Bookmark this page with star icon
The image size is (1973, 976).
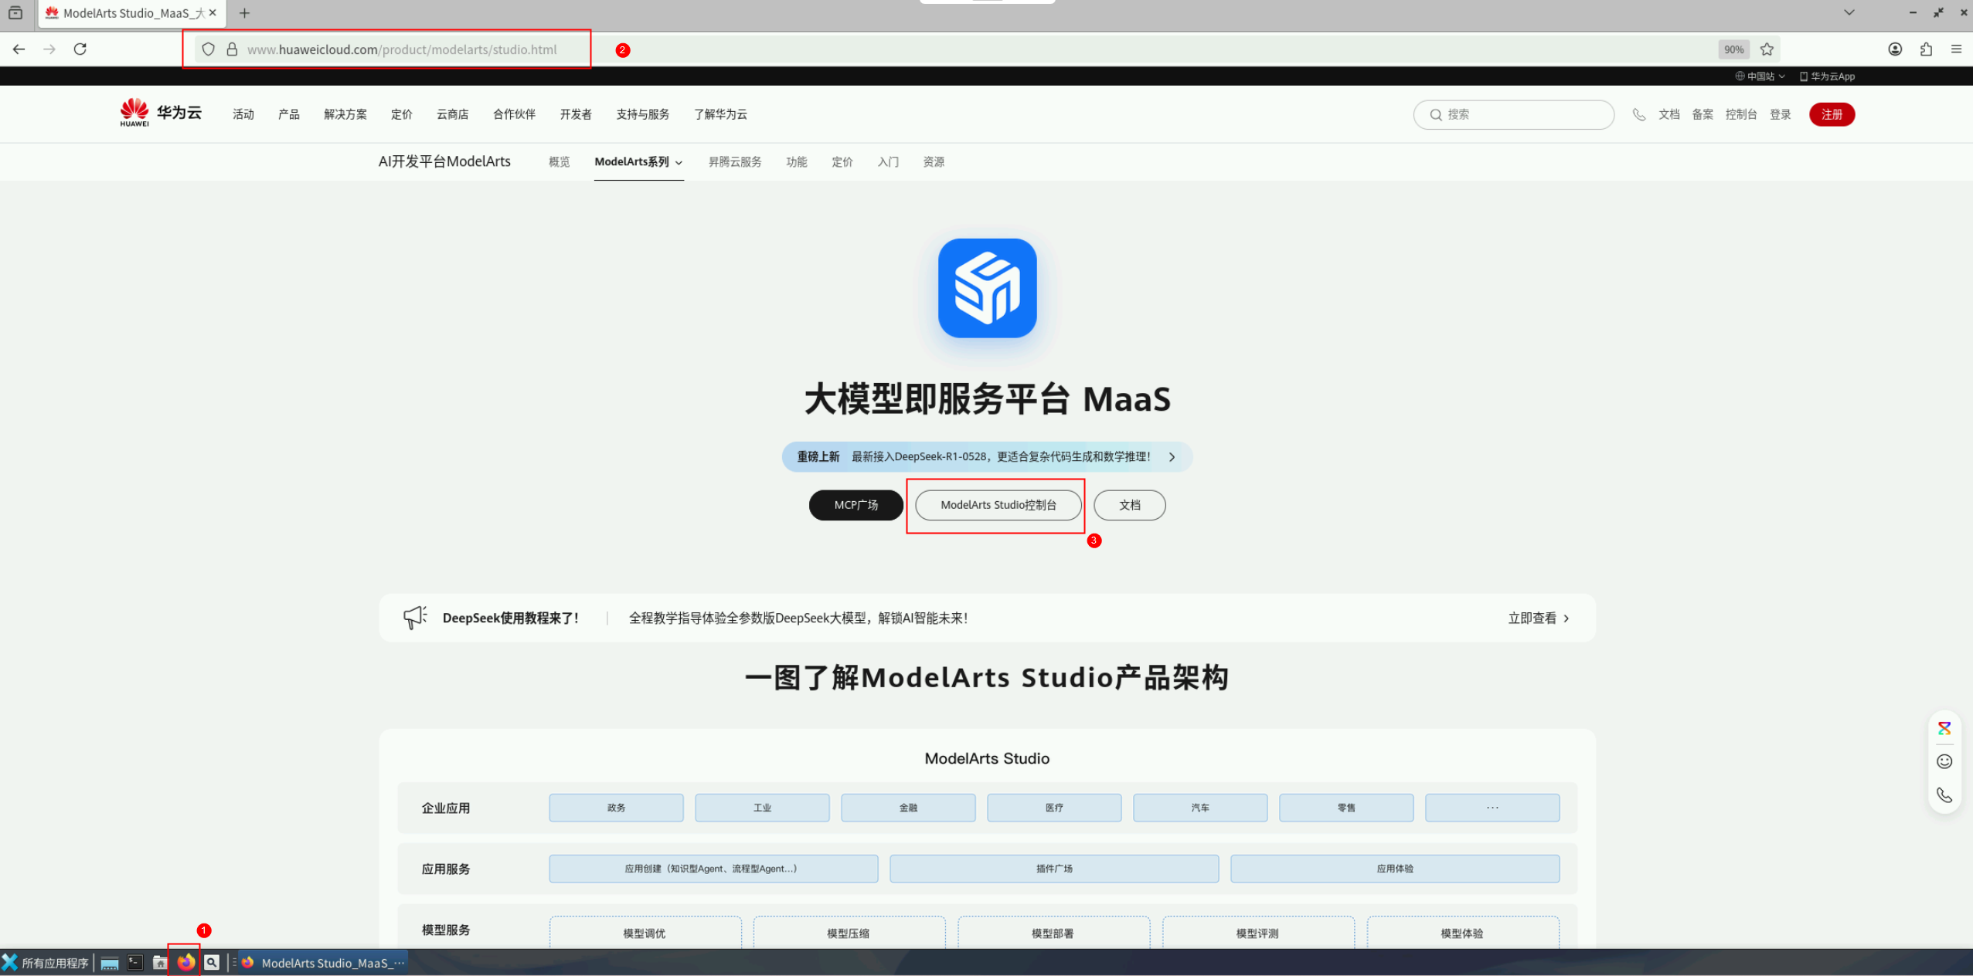[1767, 49]
